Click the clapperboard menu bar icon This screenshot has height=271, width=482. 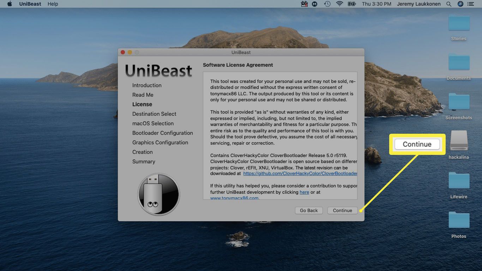coord(304,4)
